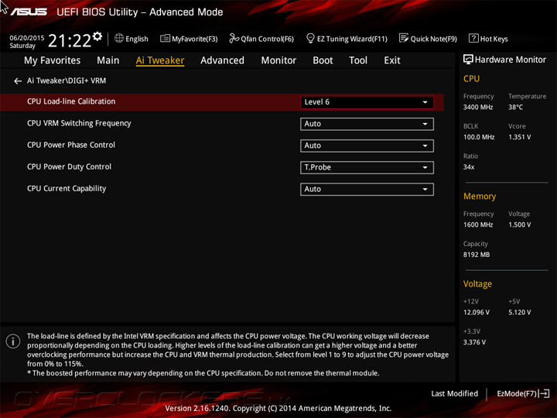Screen dimensions: 557x418
Task: Switch to the Main tab
Action: point(108,60)
